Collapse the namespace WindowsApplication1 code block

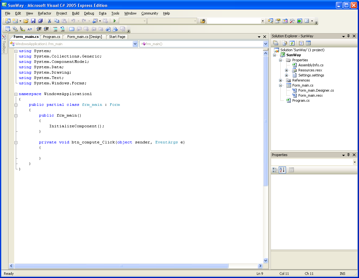(x=16, y=94)
